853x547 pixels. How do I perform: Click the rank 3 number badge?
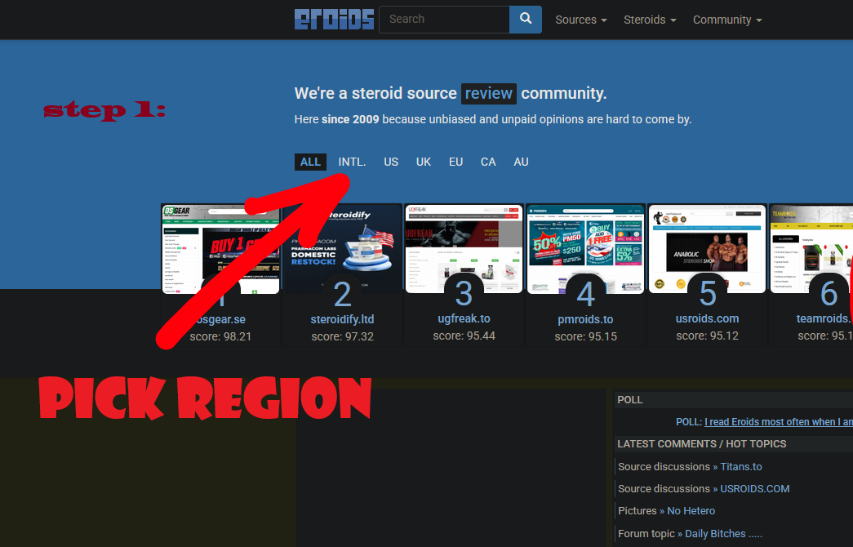(x=464, y=293)
